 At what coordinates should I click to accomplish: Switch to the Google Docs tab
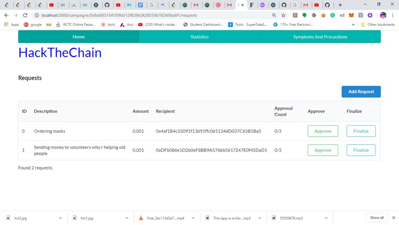pos(140,5)
